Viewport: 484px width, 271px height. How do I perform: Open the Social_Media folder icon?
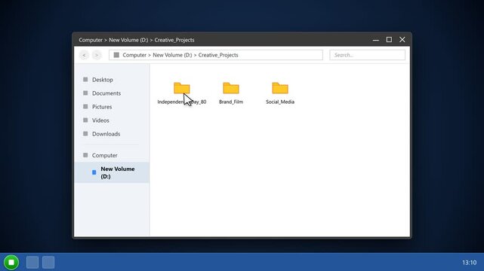(280, 88)
